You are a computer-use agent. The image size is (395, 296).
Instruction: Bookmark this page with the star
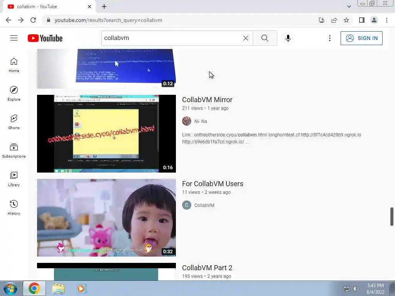[x=346, y=20]
